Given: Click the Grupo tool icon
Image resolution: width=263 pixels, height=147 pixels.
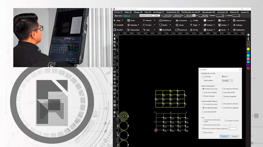Looking at the screenshot, I should pyautogui.click(x=129, y=20).
